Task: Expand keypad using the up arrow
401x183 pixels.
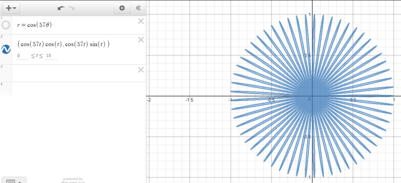Action: (20, 181)
